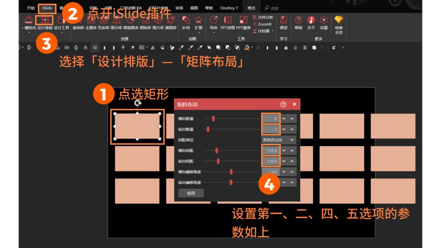Screen dimensions: 441x248
Task: Click the 纵向偏移角度 slider handle
Action: click(x=231, y=182)
